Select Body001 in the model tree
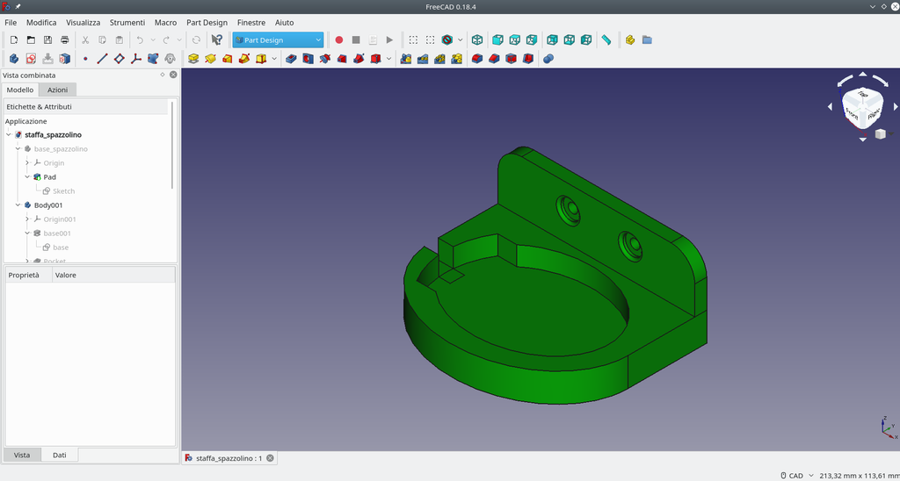Image resolution: width=900 pixels, height=481 pixels. [48, 205]
